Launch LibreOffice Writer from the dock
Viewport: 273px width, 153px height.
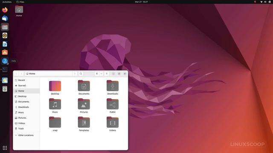tap(5, 44)
